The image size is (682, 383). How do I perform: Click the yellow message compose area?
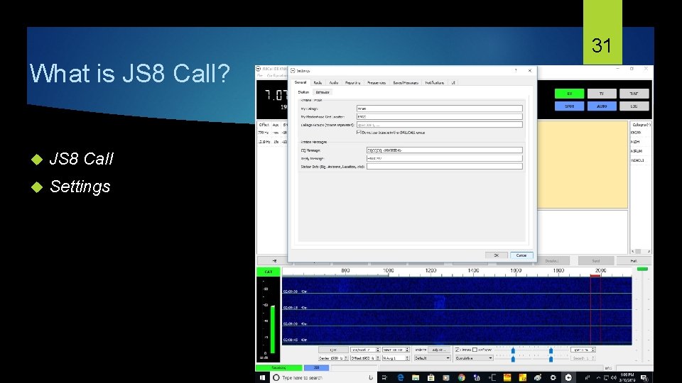coord(583,165)
